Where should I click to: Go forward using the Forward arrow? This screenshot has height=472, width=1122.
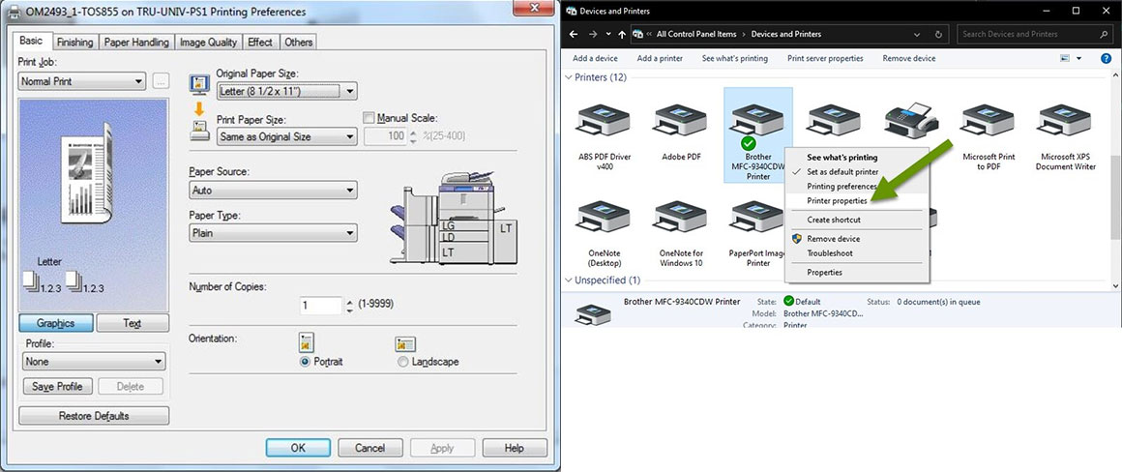coord(593,34)
